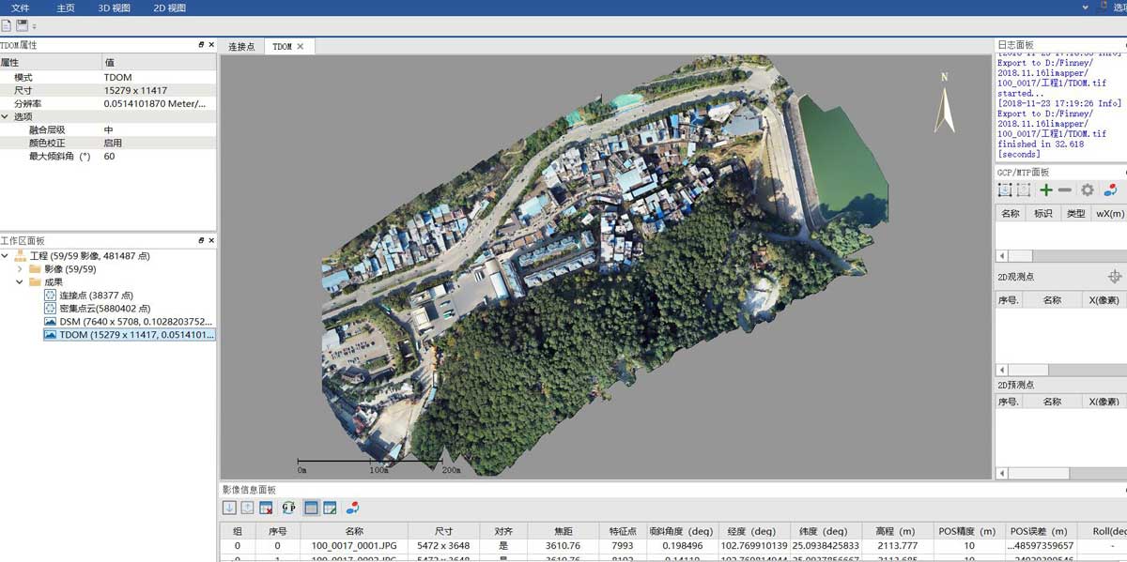The width and height of the screenshot is (1127, 562).
Task: Toggle the highlighted table view button in 影像信息面板
Action: [311, 508]
